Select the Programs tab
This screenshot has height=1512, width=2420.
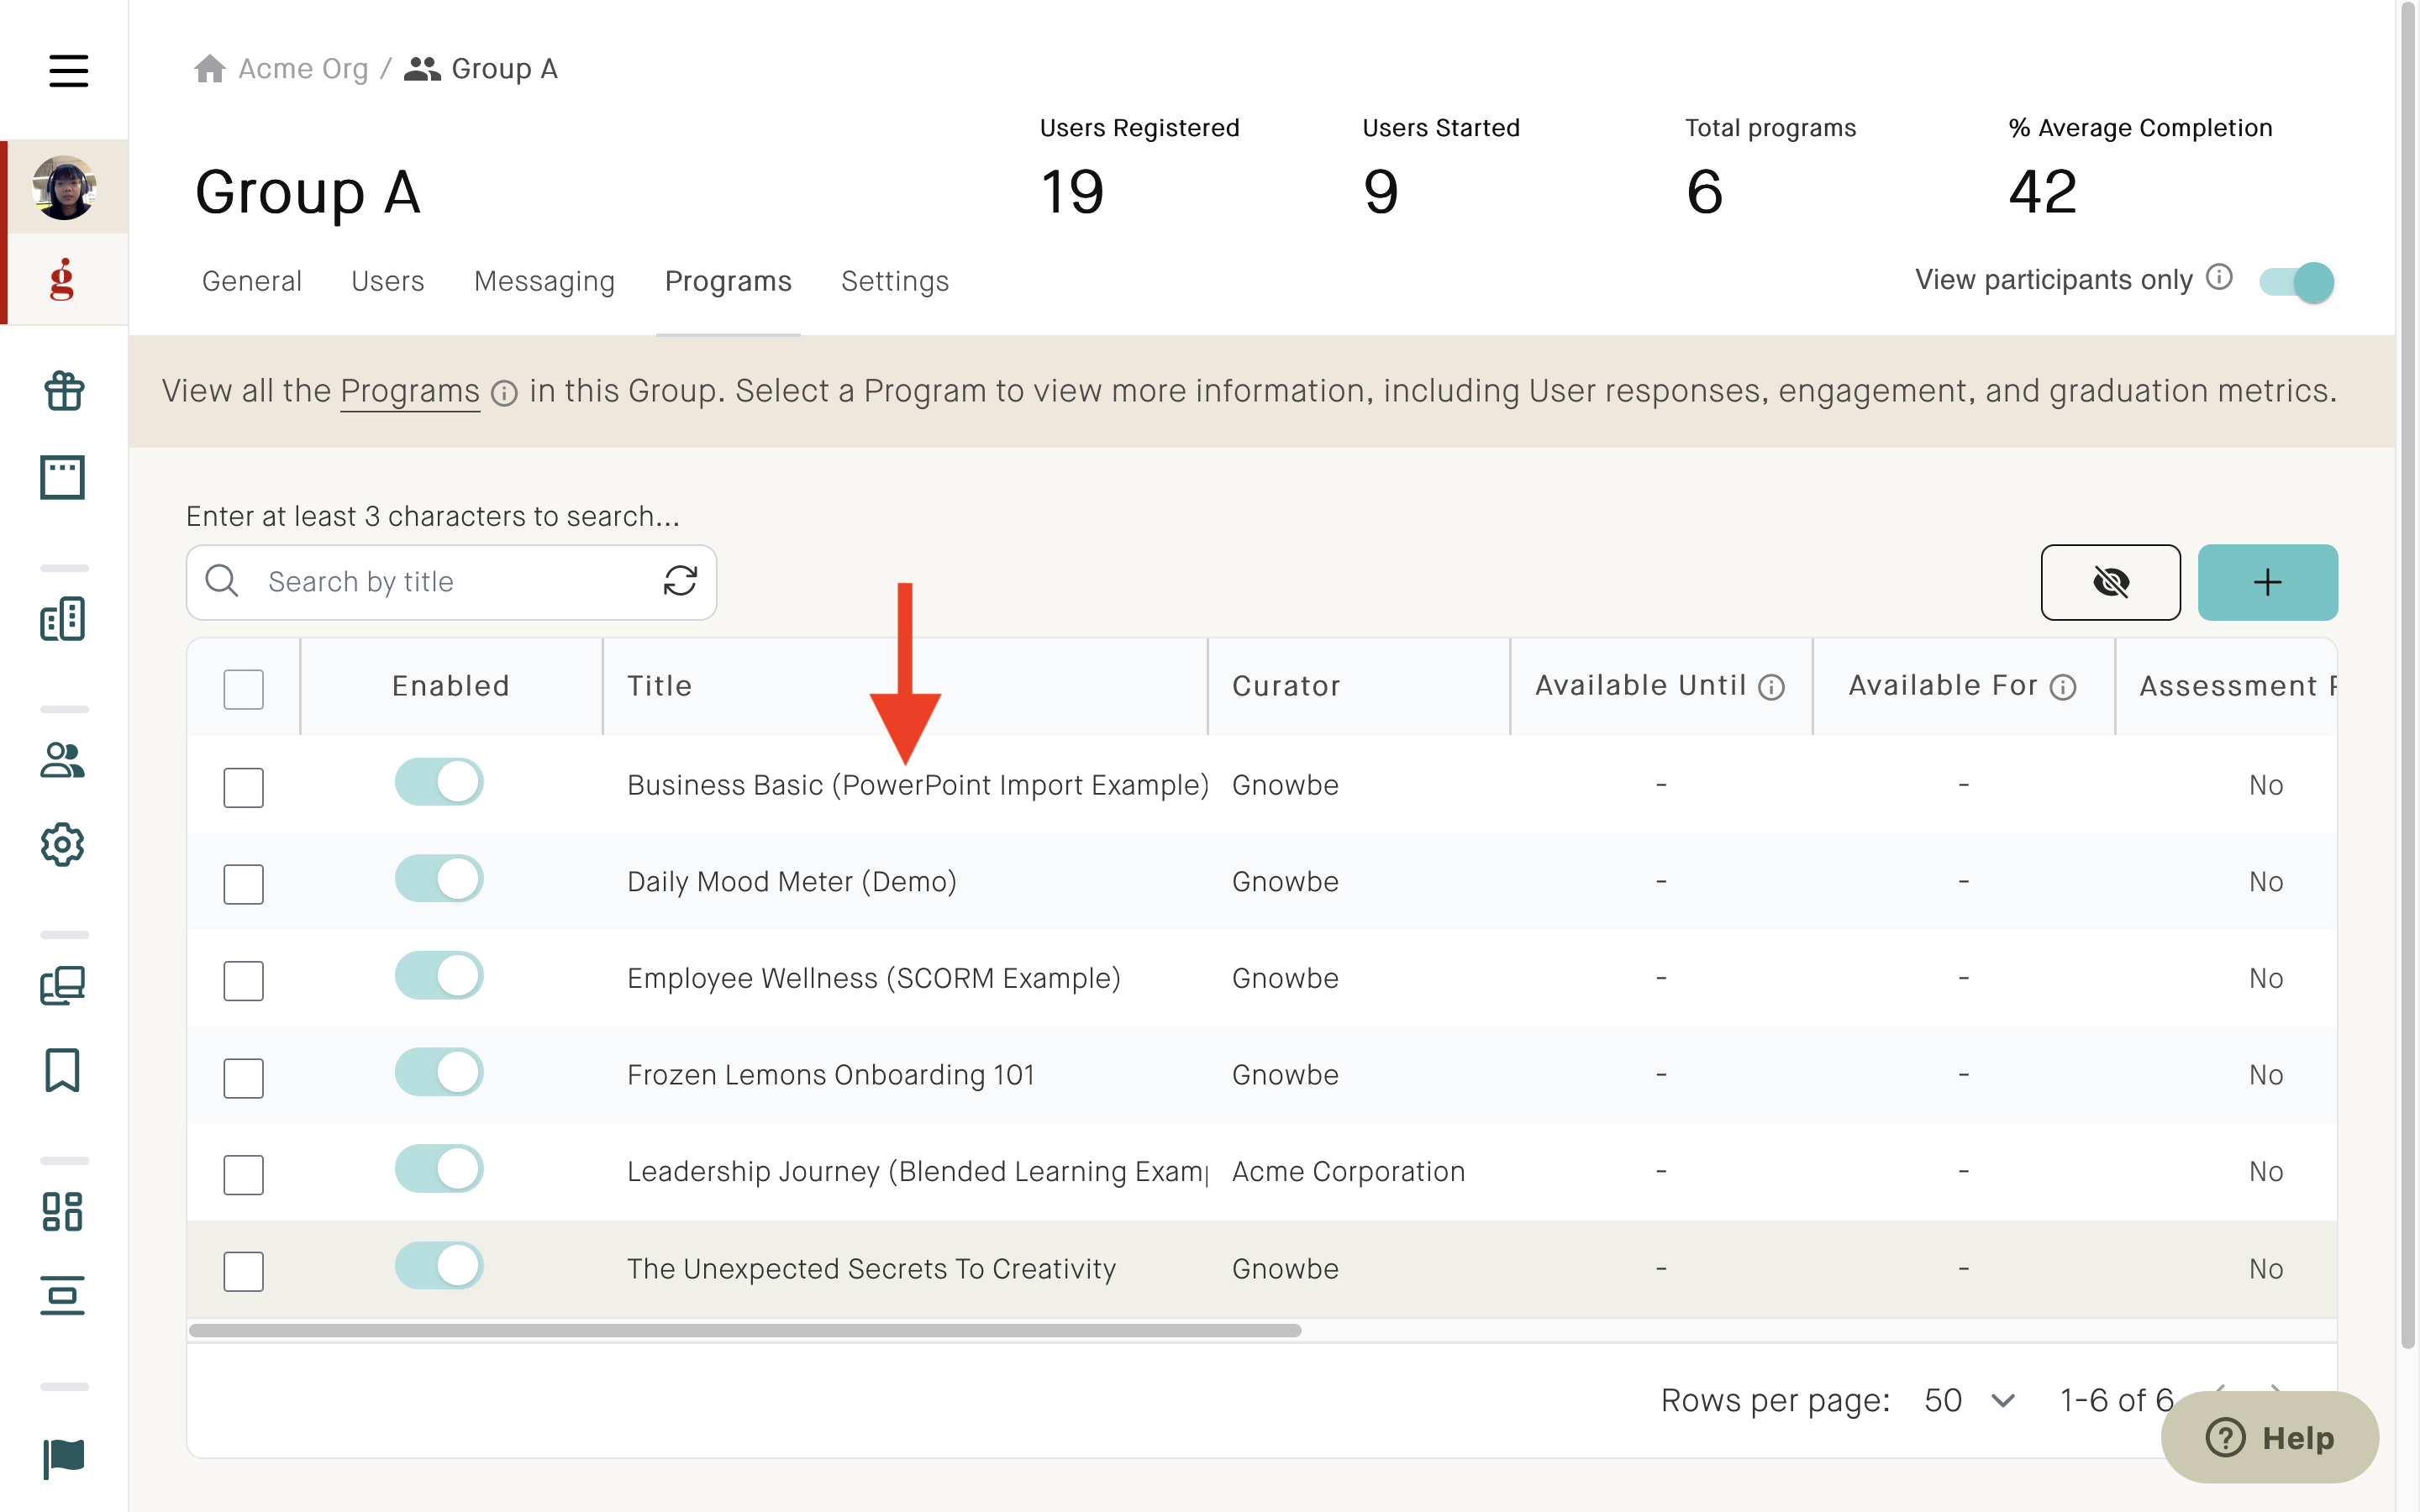pyautogui.click(x=728, y=281)
